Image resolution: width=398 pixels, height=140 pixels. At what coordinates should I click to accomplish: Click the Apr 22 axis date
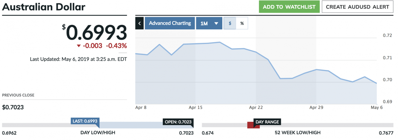point(256,108)
